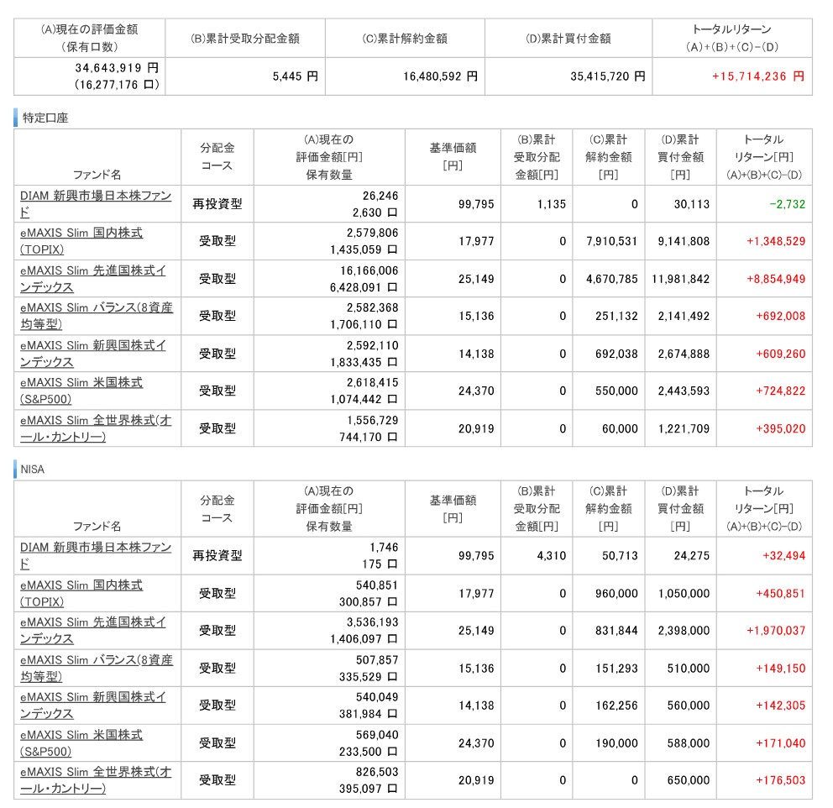The height and width of the screenshot is (808, 833).
Task: Click the negative return value −2,732
Action: pyautogui.click(x=788, y=205)
